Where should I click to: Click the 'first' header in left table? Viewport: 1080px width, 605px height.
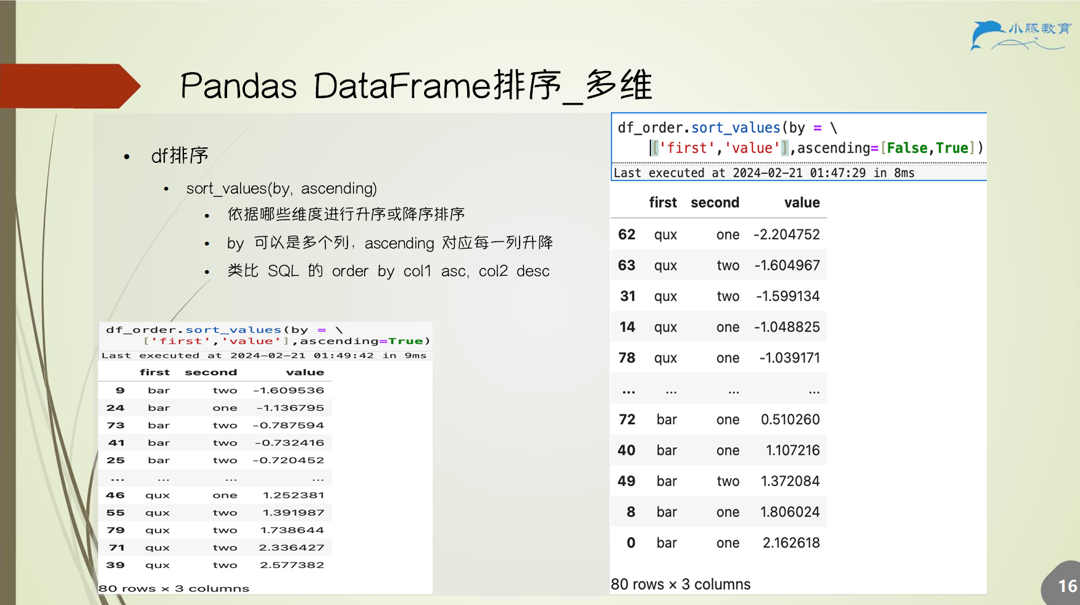click(154, 372)
